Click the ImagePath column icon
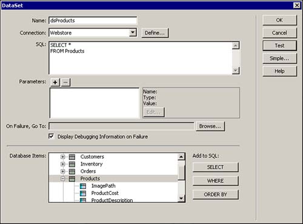 (x=83, y=186)
